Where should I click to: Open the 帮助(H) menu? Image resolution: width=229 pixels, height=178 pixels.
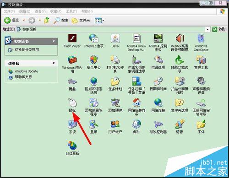pyautogui.click(x=87, y=11)
